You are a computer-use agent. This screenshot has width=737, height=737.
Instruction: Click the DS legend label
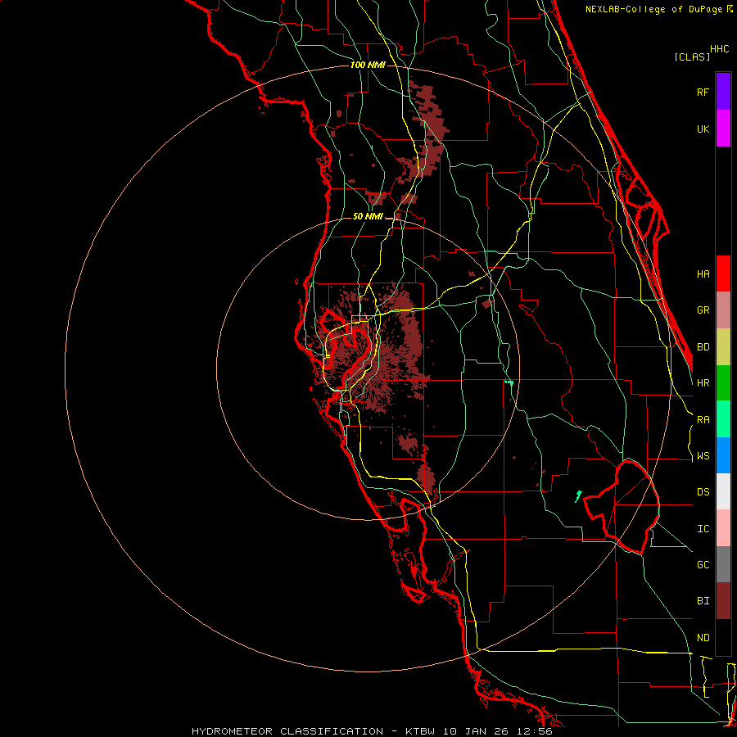pos(703,492)
